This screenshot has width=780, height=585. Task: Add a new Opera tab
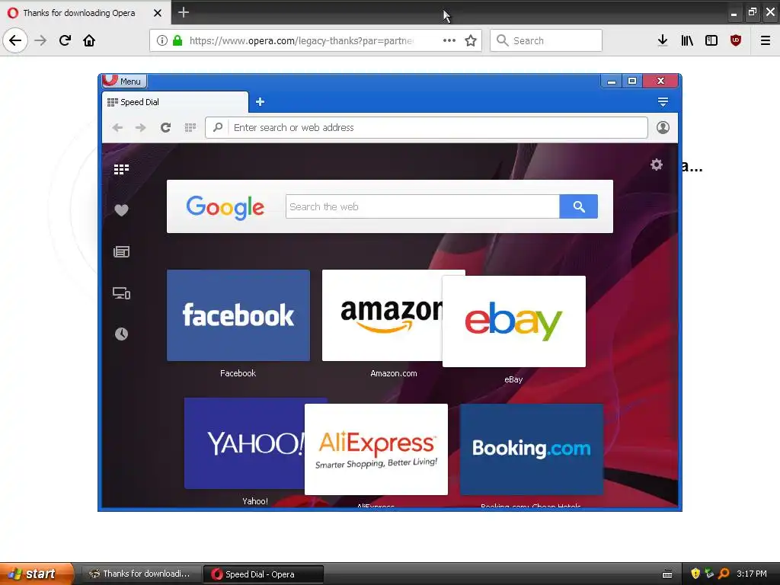coord(260,102)
